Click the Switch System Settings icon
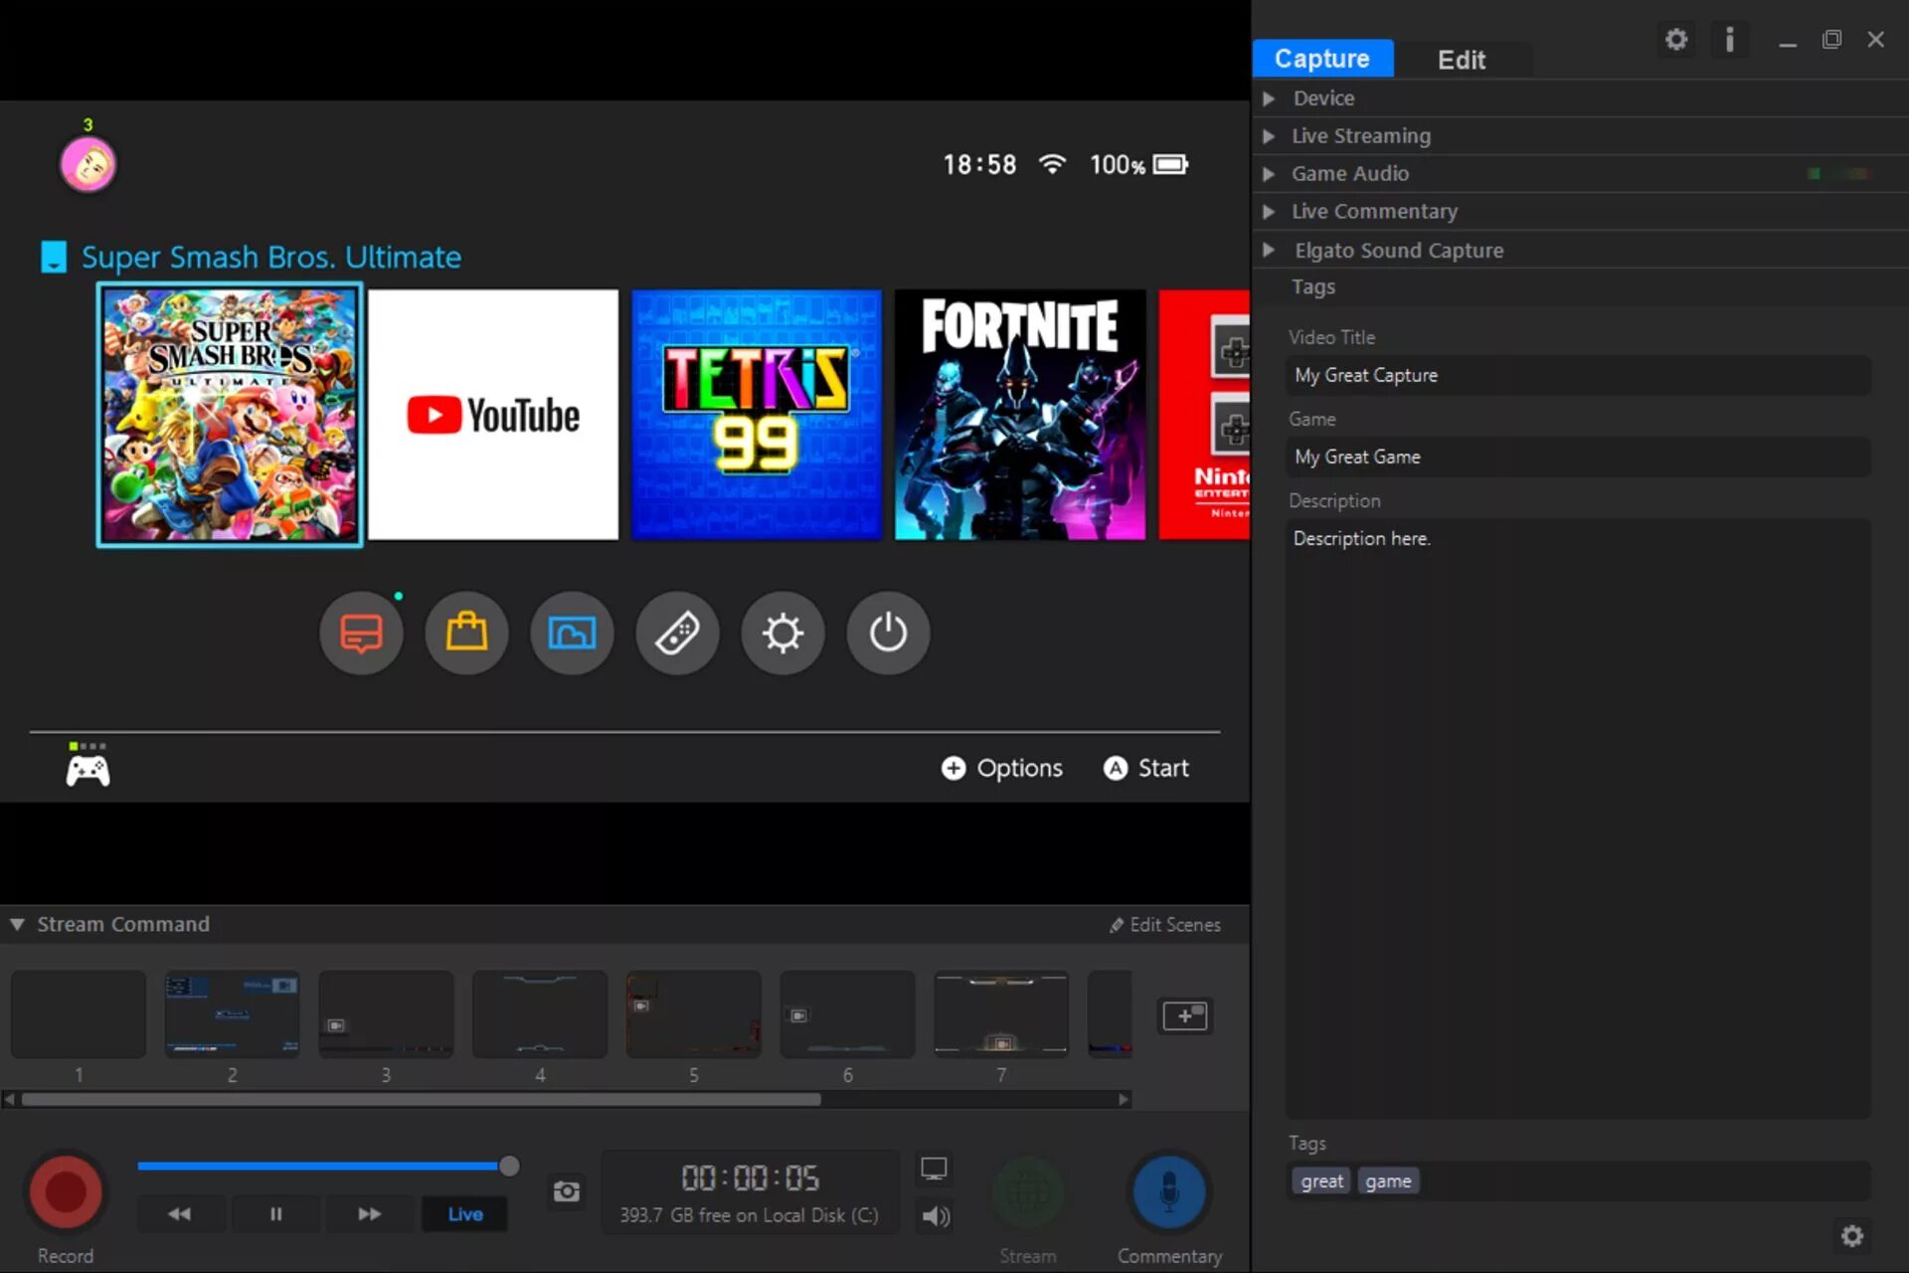 (782, 633)
